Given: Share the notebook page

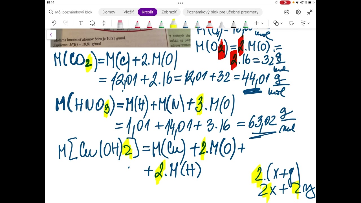Looking at the screenshot, I should pyautogui.click(x=287, y=12).
